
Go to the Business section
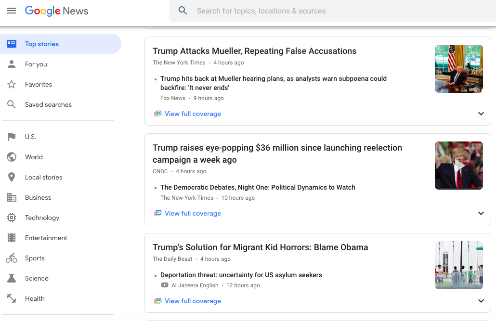[38, 197]
